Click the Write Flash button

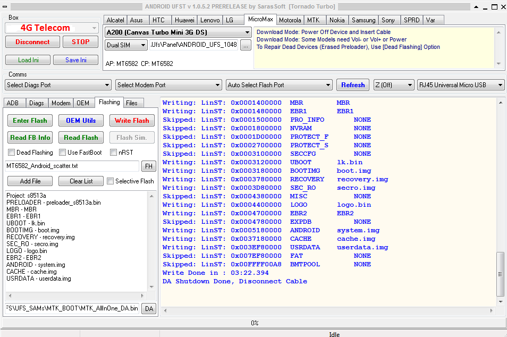click(132, 121)
